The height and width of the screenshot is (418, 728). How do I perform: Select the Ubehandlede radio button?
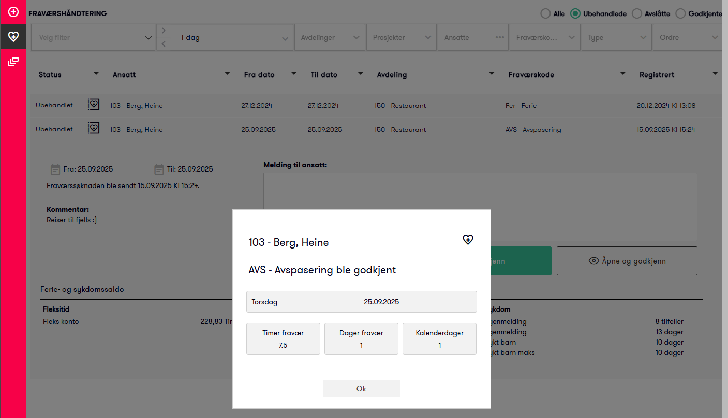575,14
